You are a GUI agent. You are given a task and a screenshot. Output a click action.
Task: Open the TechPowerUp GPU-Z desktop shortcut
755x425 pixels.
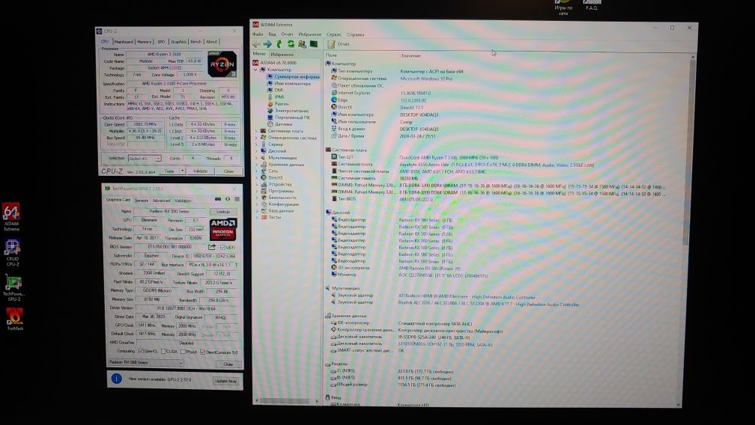pos(13,287)
